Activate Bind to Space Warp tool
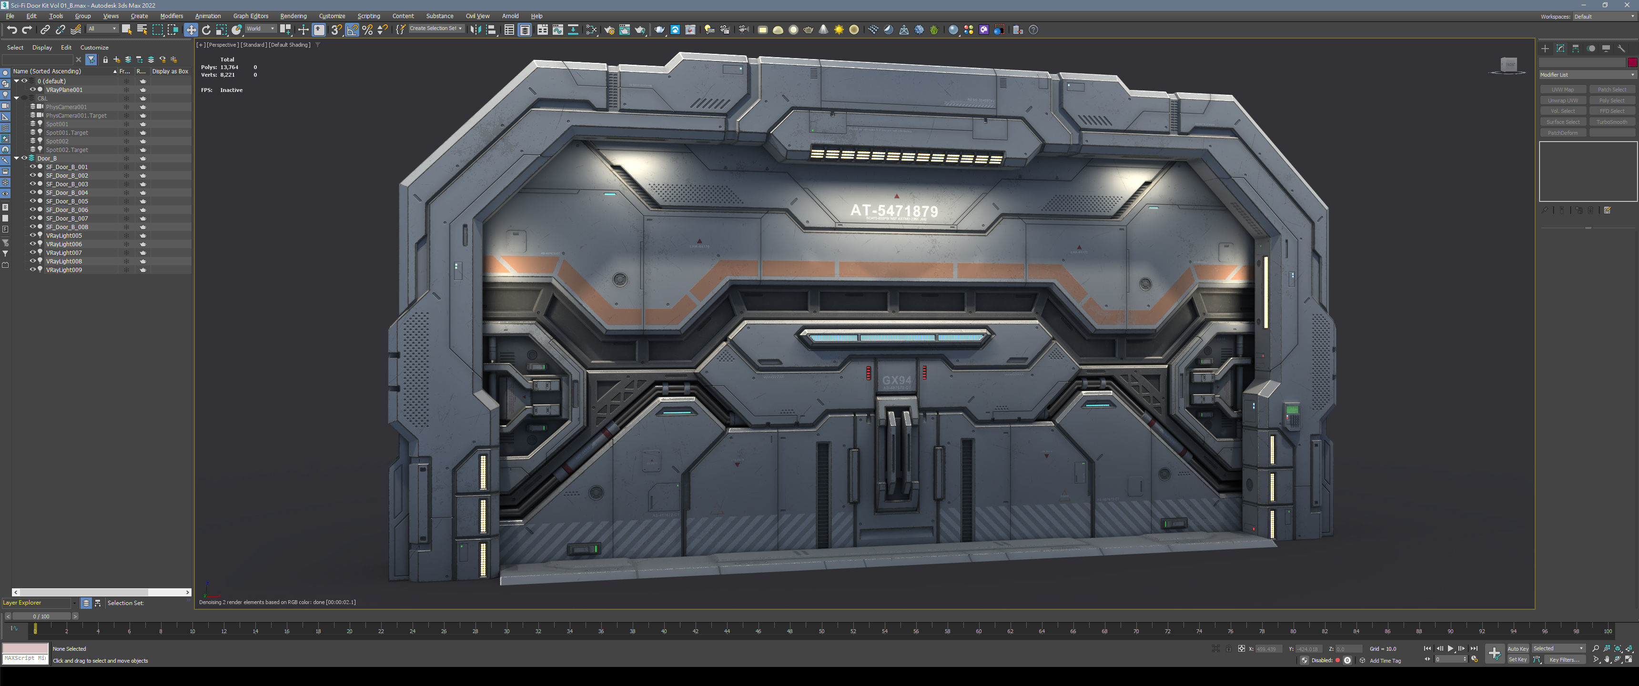Screen dimensions: 1639x686 pos(76,29)
